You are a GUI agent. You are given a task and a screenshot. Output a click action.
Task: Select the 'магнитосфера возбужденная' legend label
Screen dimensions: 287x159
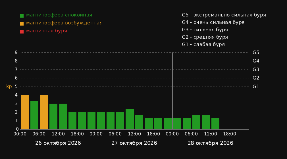[64, 23]
